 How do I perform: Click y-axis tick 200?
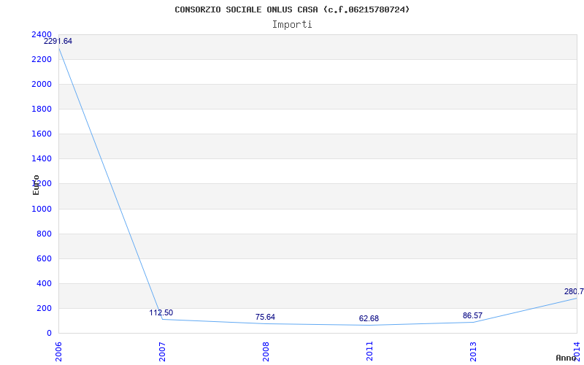(44, 309)
